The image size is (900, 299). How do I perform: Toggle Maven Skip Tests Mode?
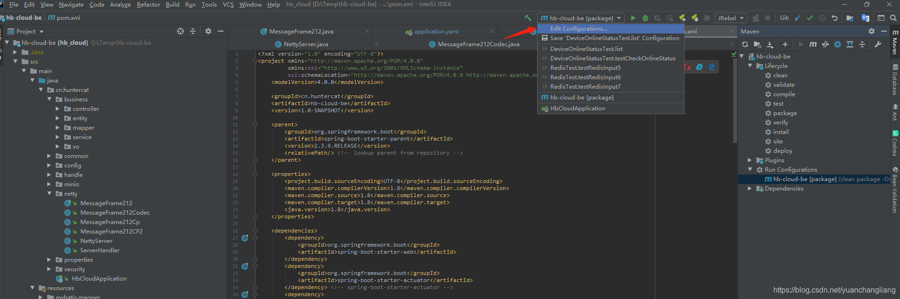tap(838, 44)
